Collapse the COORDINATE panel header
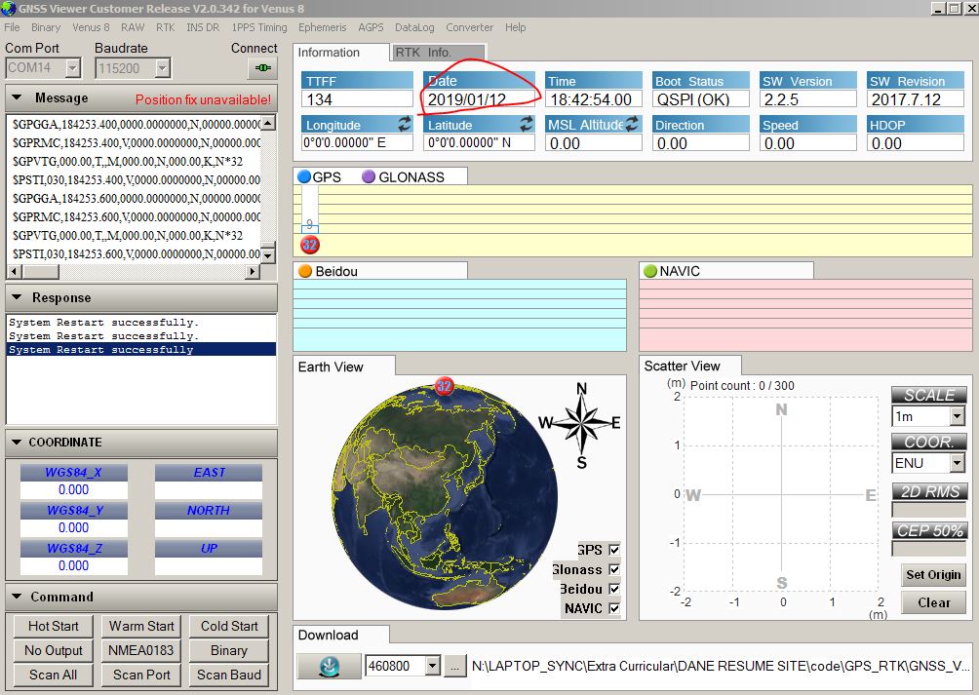979x695 pixels. (141, 443)
